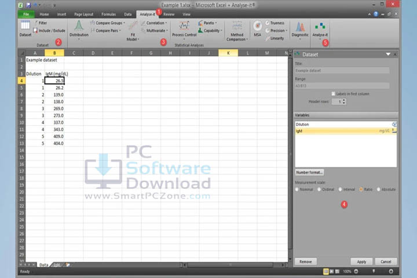Select the Ratio measurement scale
Viewport: 417px width, 278px height.
pos(361,189)
